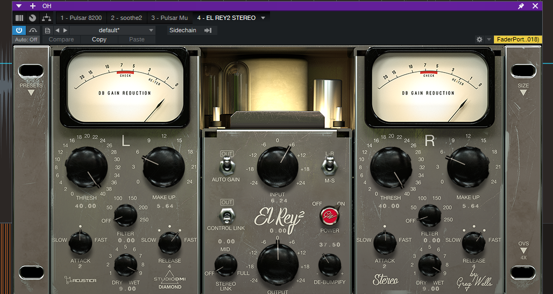Screen dimensions: 553x294
Task: Close the OH plugin window
Action: (x=535, y=6)
